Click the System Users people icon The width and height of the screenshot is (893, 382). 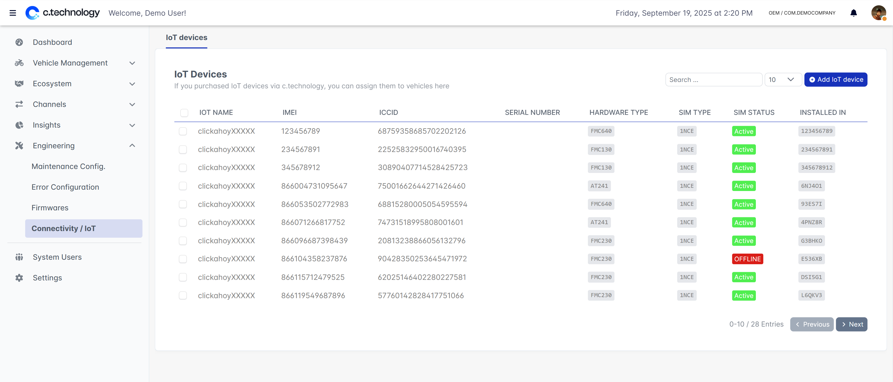[x=19, y=257]
